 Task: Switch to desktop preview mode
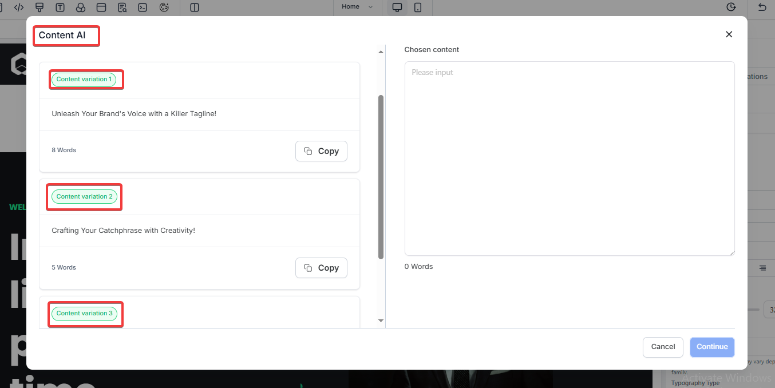(x=397, y=7)
